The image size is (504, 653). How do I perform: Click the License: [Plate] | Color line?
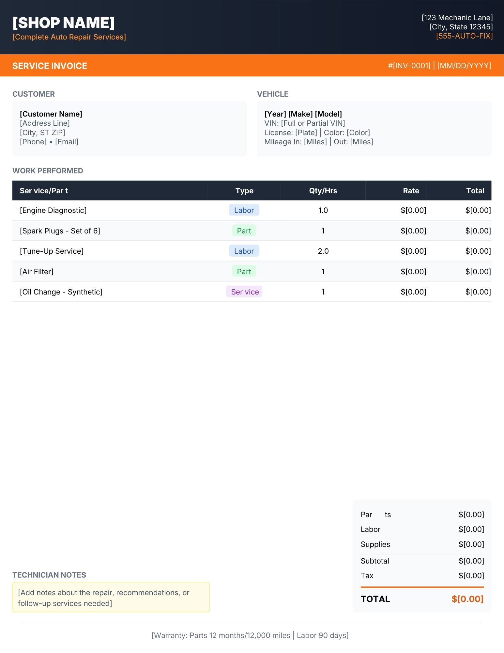click(317, 133)
